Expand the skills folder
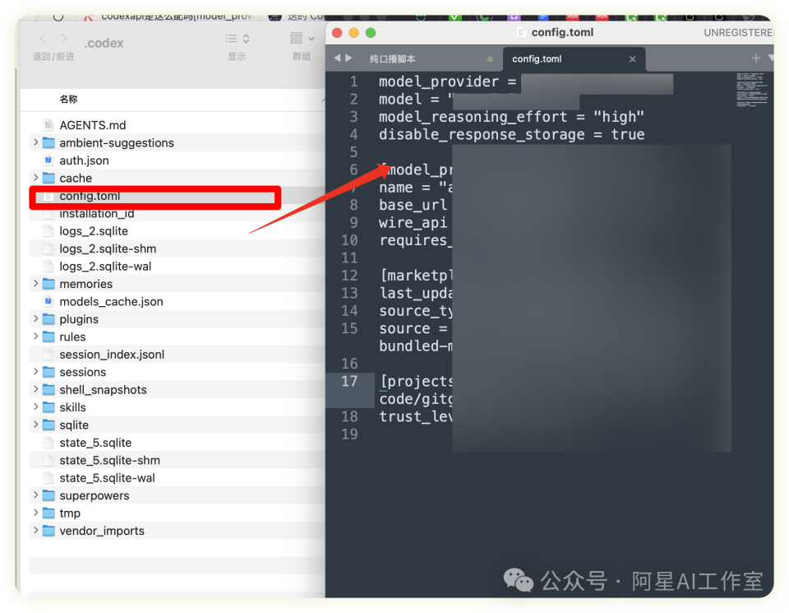789x613 pixels. point(35,407)
